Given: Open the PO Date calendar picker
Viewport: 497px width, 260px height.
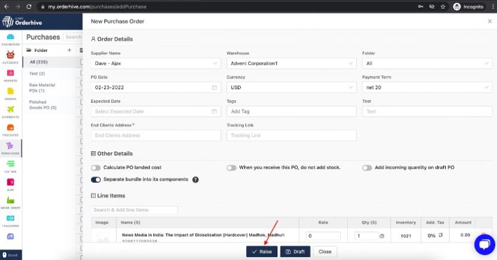Looking at the screenshot, I should (x=214, y=87).
